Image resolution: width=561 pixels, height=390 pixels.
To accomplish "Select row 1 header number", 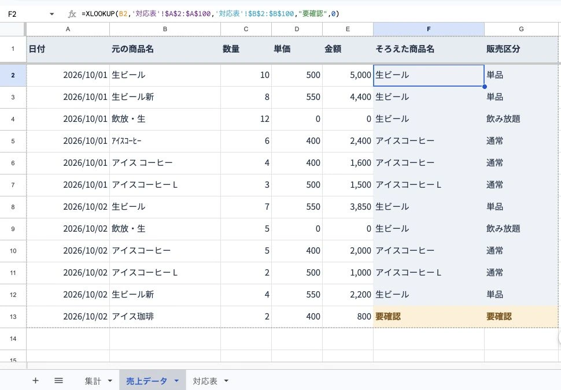I will 13,49.
